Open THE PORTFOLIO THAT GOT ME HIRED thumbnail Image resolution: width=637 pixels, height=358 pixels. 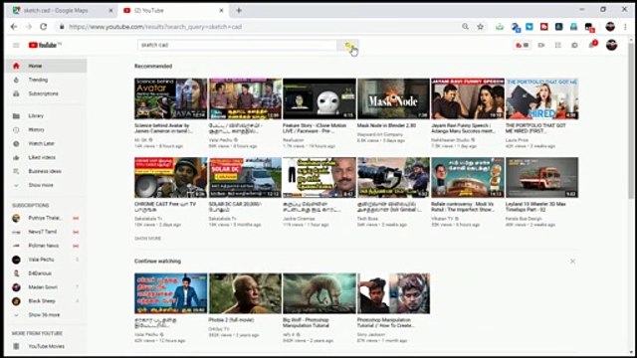(541, 98)
